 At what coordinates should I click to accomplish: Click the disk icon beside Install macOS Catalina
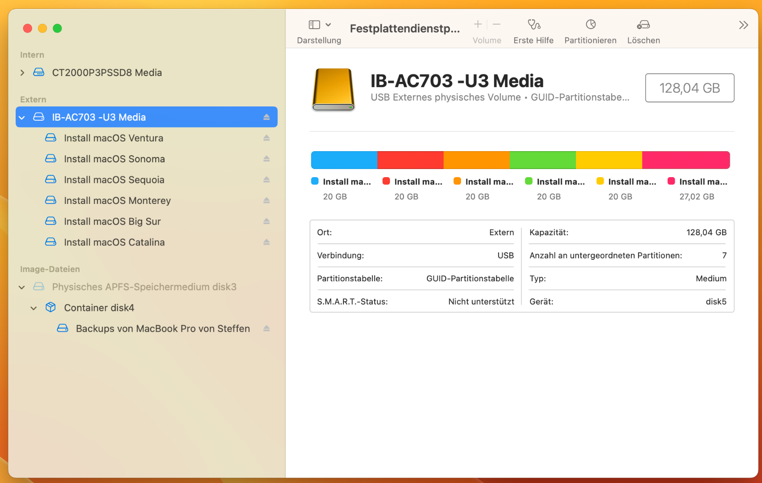click(51, 241)
